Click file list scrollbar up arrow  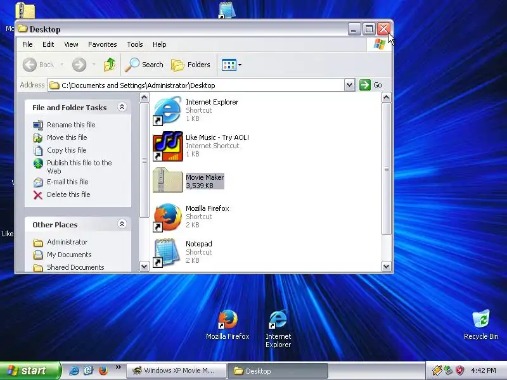pyautogui.click(x=387, y=98)
